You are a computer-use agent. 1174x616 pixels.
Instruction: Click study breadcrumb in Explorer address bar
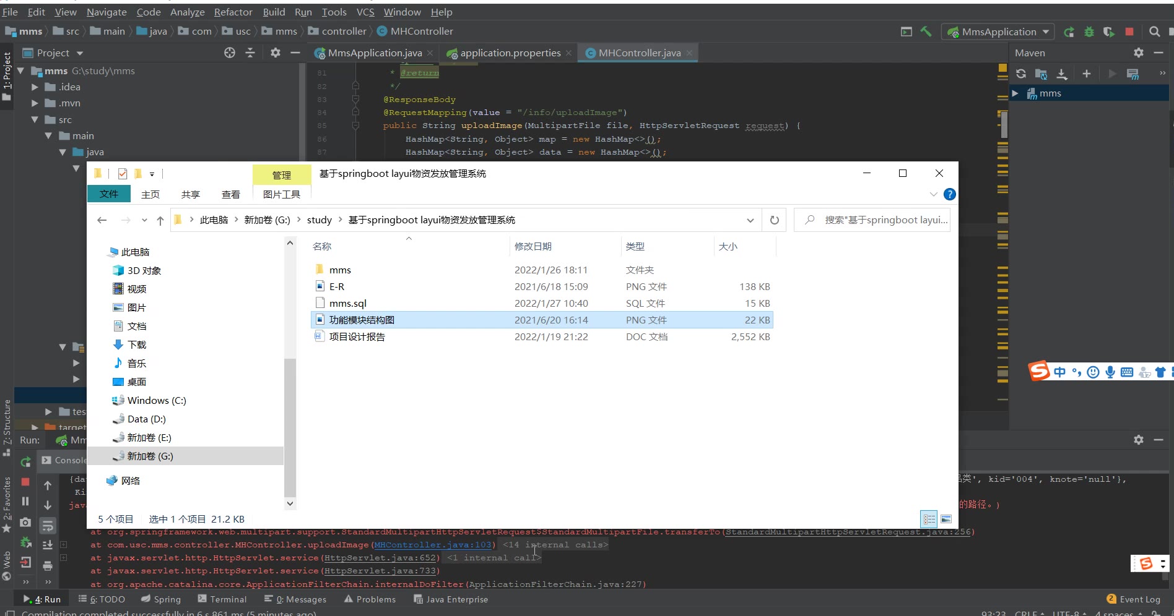[x=320, y=220]
